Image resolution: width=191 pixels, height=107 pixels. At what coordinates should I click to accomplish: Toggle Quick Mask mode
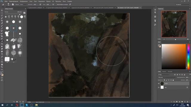click(x=2, y=78)
